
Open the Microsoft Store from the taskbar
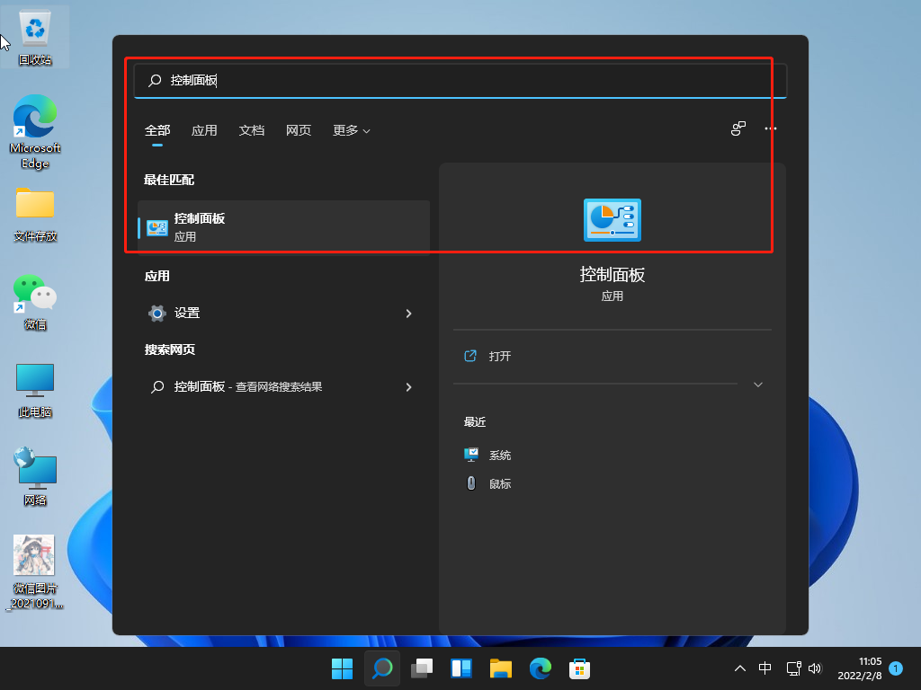579,668
